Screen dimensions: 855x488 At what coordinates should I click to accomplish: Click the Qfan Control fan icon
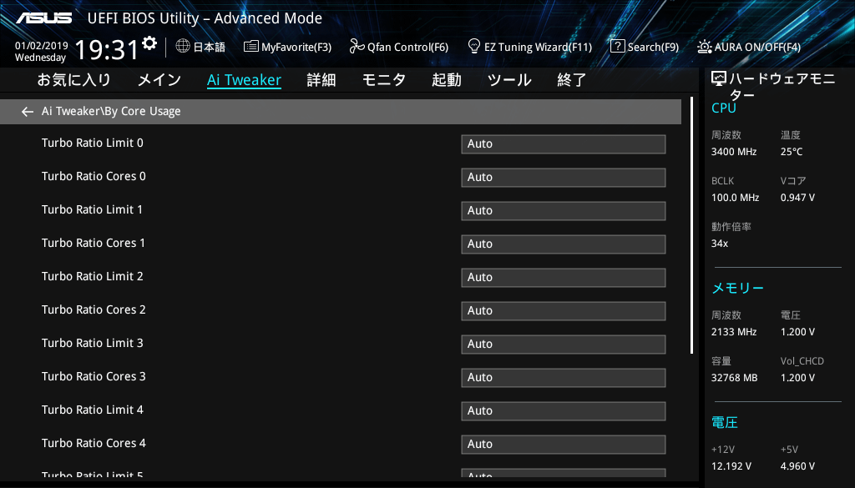click(357, 46)
